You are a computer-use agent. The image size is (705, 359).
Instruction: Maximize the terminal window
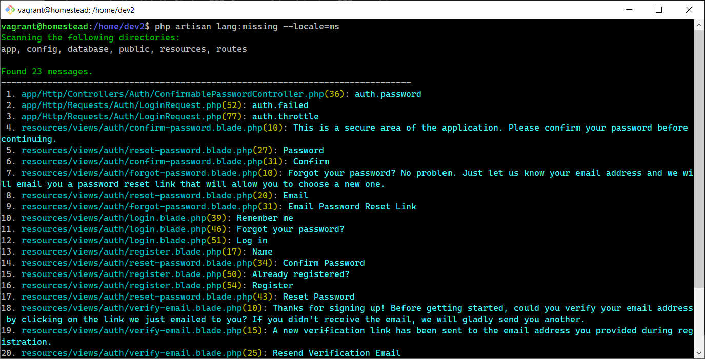click(659, 10)
